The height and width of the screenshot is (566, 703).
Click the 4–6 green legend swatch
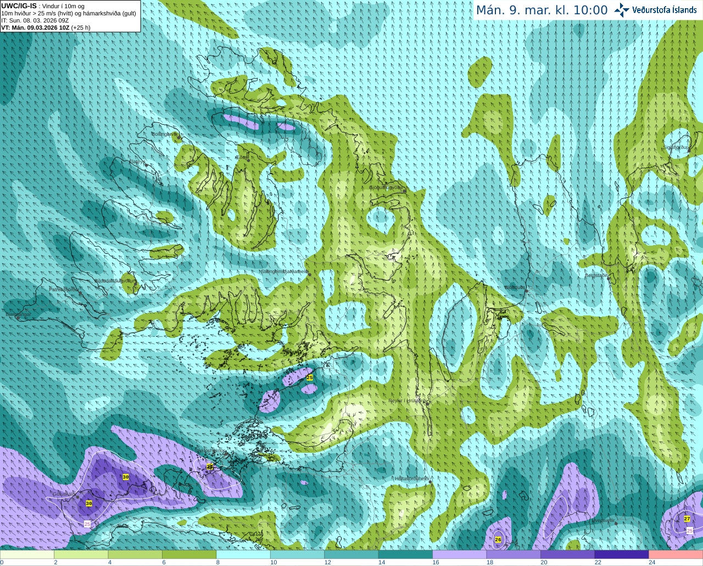click(x=135, y=554)
